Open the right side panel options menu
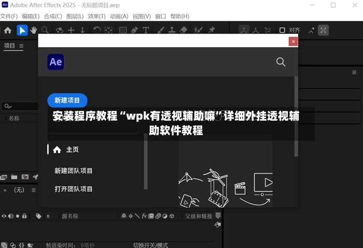The width and height of the screenshot is (363, 248). pos(354,72)
